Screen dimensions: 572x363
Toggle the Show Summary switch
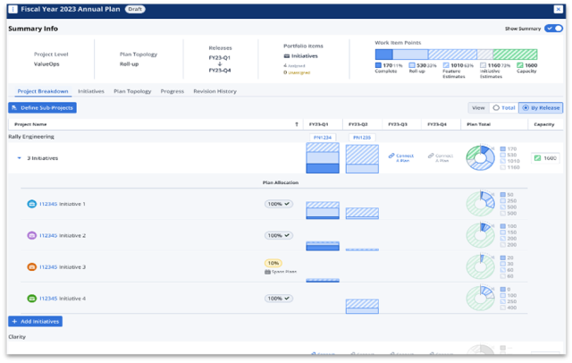pyautogui.click(x=554, y=29)
